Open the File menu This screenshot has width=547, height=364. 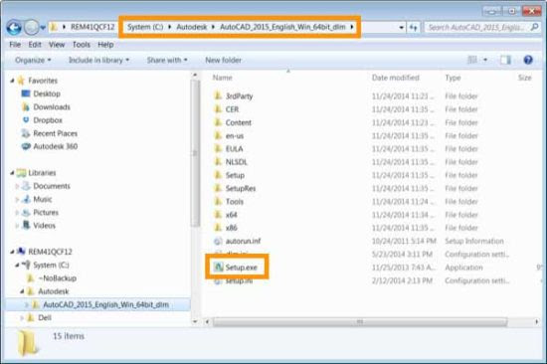(15, 45)
